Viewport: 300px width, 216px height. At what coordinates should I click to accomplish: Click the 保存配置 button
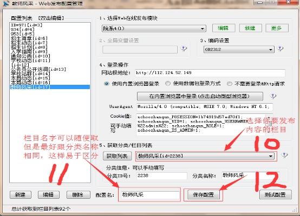coord(204,194)
